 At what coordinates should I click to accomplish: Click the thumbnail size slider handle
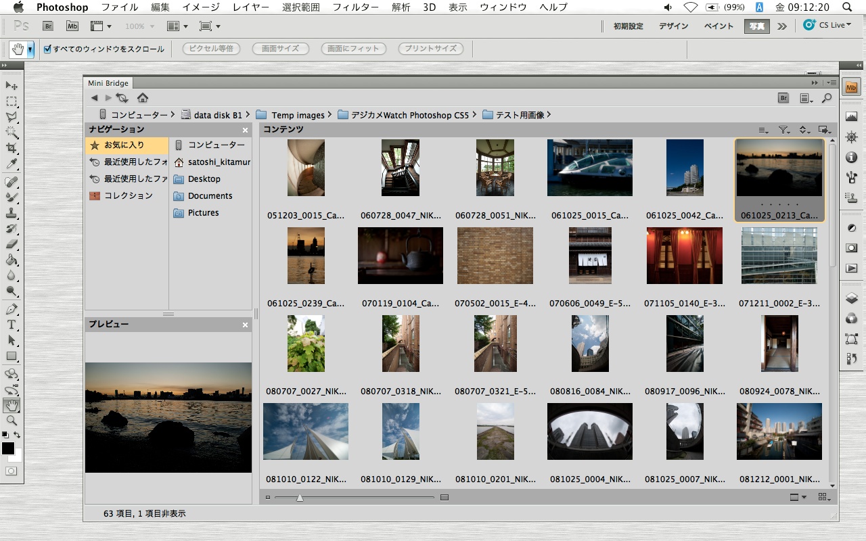point(300,498)
